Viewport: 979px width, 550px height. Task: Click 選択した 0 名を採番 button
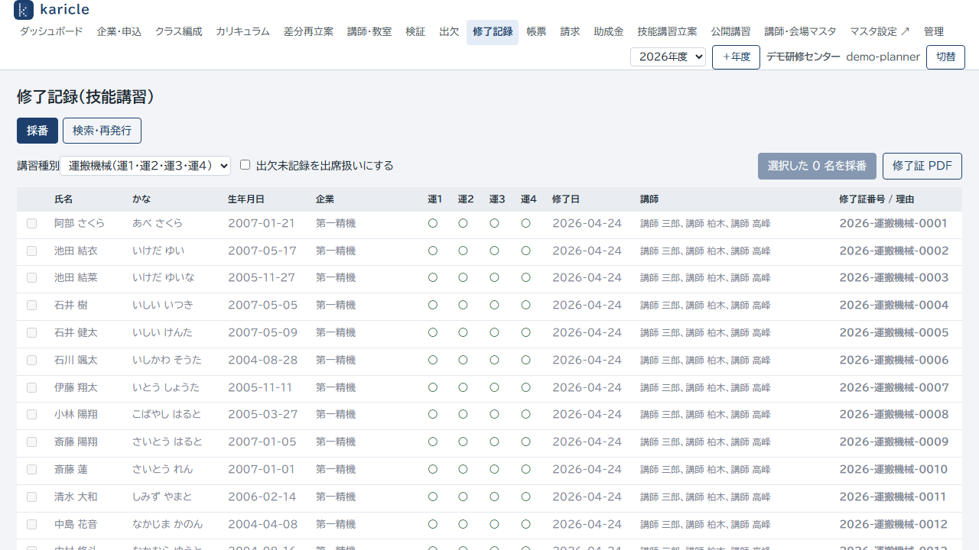point(817,166)
